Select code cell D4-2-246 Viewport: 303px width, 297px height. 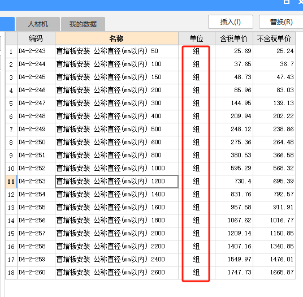[x=36, y=91]
